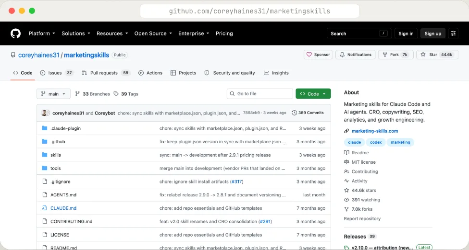
Task: Select the claude topic tag
Action: [x=355, y=142]
